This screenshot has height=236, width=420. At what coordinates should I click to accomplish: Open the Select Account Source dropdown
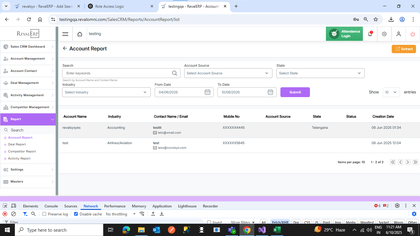228,73
